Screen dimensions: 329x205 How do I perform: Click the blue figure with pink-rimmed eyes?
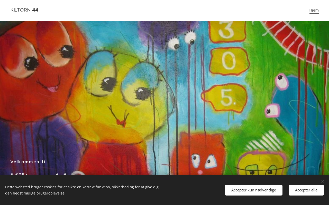point(296,113)
